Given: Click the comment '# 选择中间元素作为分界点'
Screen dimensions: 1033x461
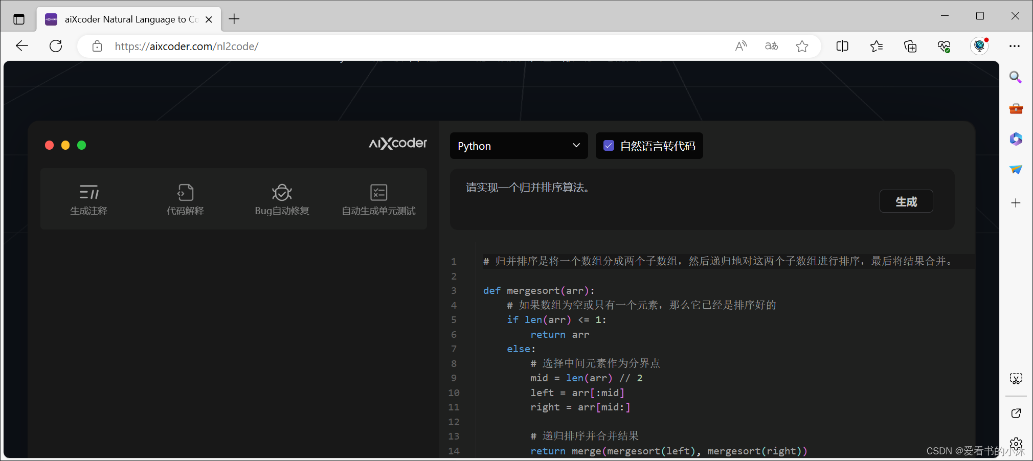Looking at the screenshot, I should pos(595,363).
